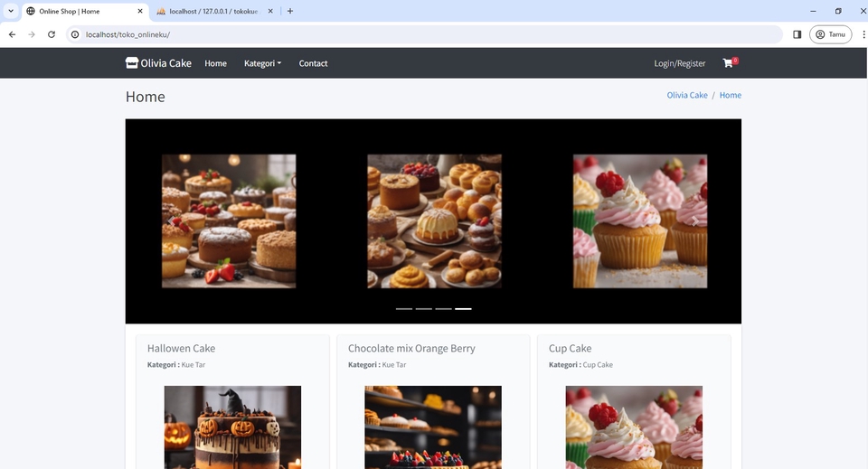Switch to localhost / 127.0.0.1 tab
This screenshot has width=868, height=469.
pyautogui.click(x=213, y=11)
